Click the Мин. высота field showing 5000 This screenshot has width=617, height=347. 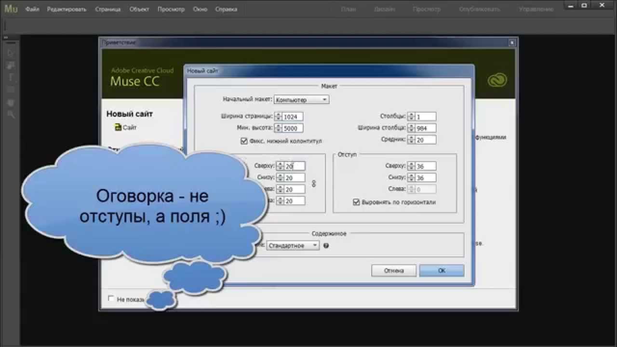(293, 128)
